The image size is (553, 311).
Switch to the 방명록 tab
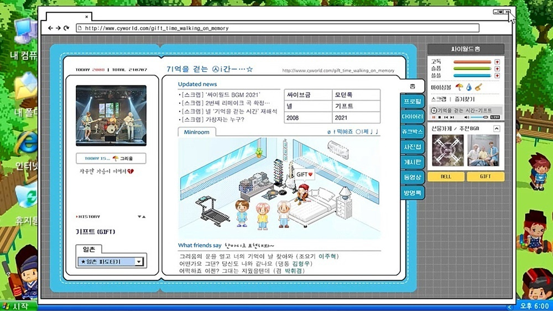(413, 193)
